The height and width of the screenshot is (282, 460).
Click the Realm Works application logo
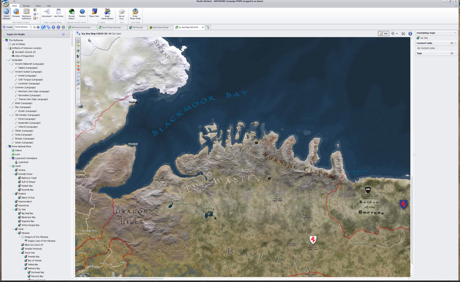tap(6, 3)
